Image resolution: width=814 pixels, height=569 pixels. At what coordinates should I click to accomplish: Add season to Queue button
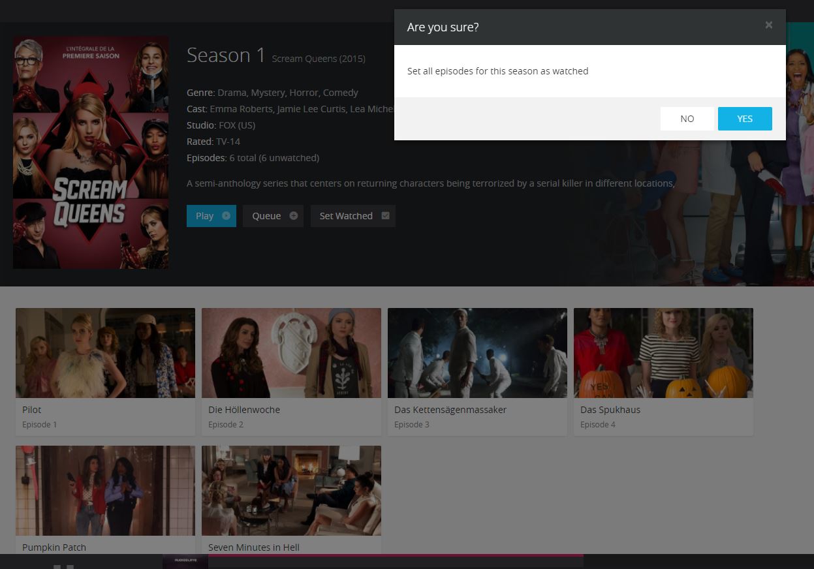coord(273,216)
